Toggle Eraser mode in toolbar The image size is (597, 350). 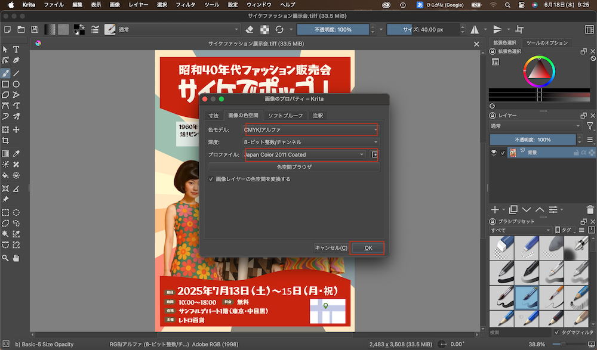tap(250, 29)
